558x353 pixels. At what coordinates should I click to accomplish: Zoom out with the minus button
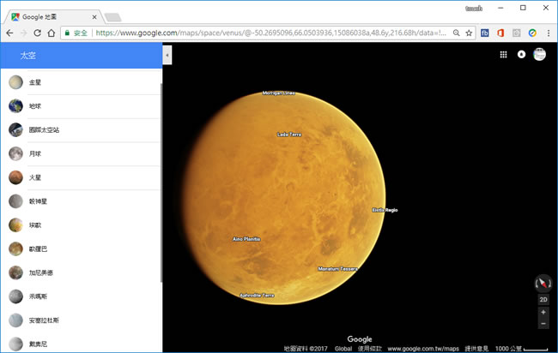543,324
